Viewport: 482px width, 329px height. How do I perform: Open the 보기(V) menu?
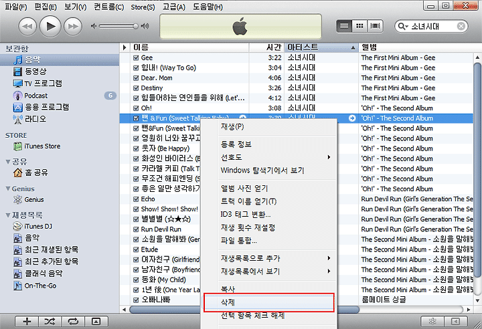[75, 7]
